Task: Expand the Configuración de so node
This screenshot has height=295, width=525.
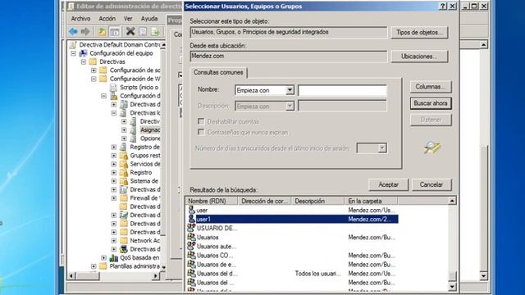Action: tap(94, 70)
